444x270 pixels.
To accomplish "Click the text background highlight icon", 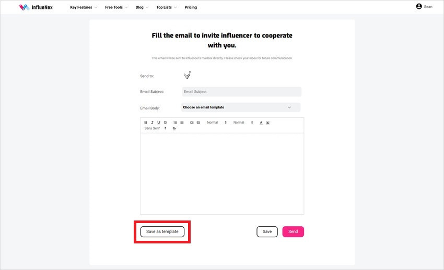I will 267,122.
